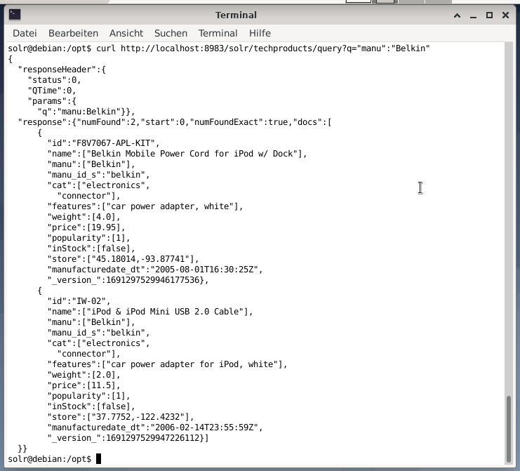Click "car power adapter, white" features line
Image resolution: width=520 pixels, height=471 pixels.
[145, 206]
